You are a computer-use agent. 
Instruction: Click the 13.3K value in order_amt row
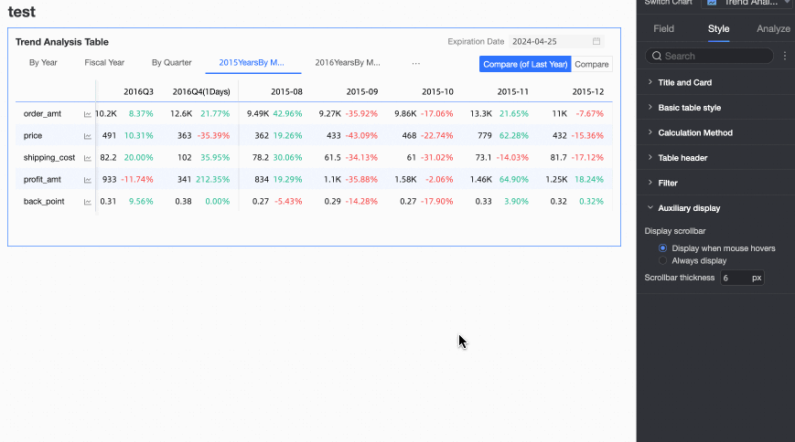pos(480,114)
